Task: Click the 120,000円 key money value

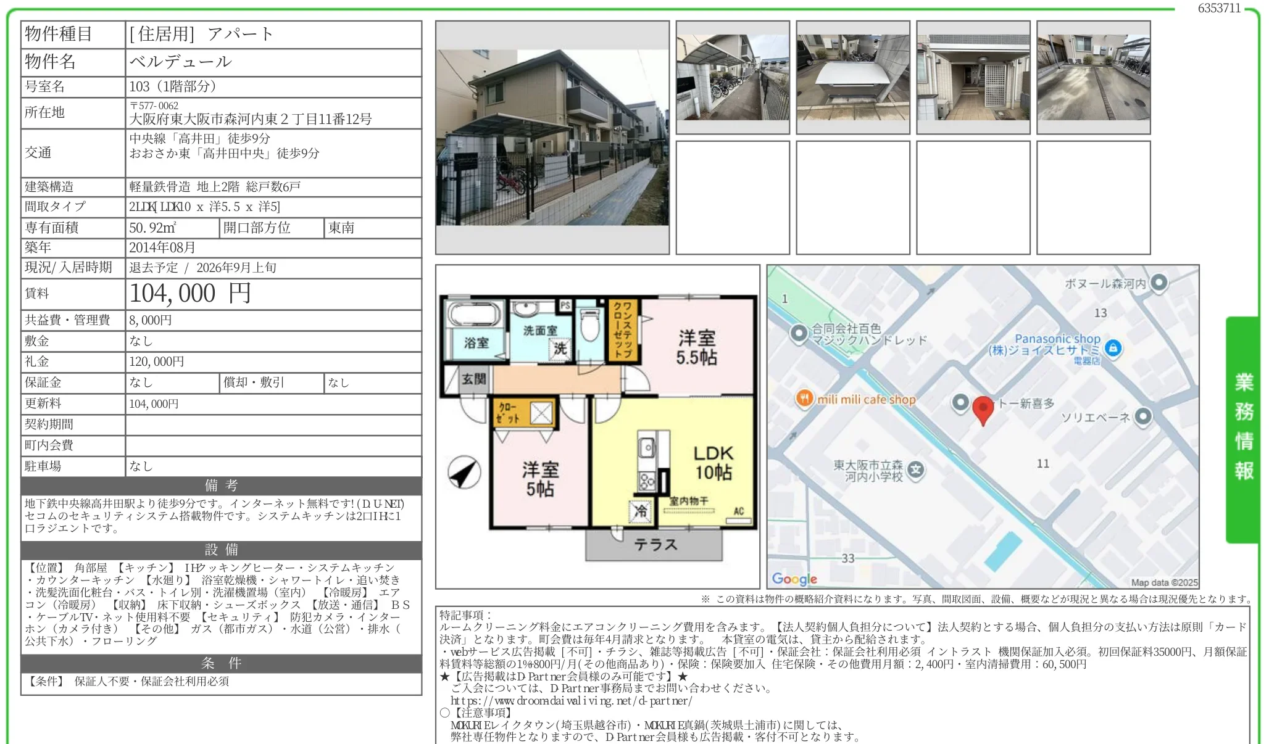Action: coord(157,362)
